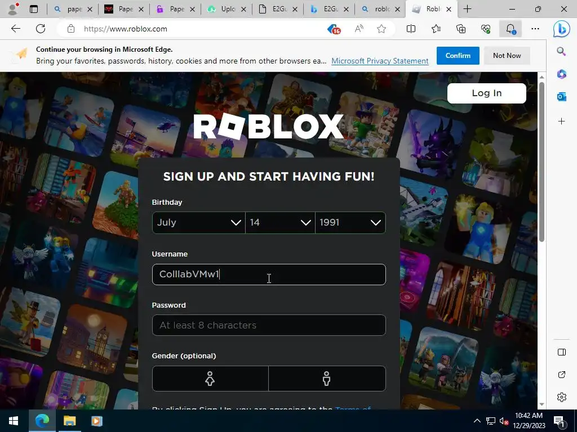Open the muted volume tray icon

(x=504, y=421)
